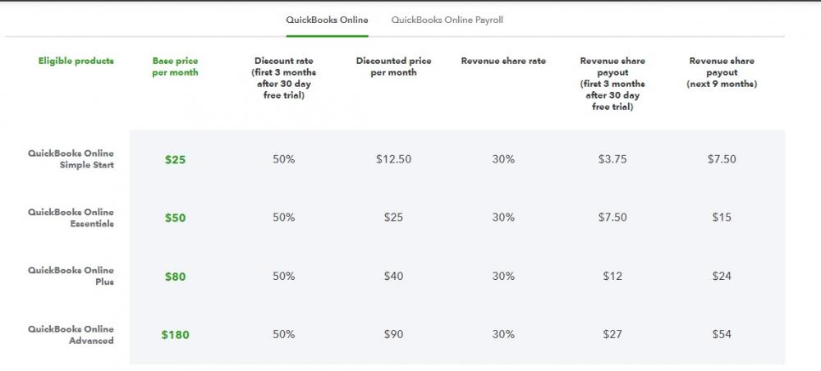821x371 pixels.
Task: Select the QuickBooks Online Plus row label
Action: (71, 276)
